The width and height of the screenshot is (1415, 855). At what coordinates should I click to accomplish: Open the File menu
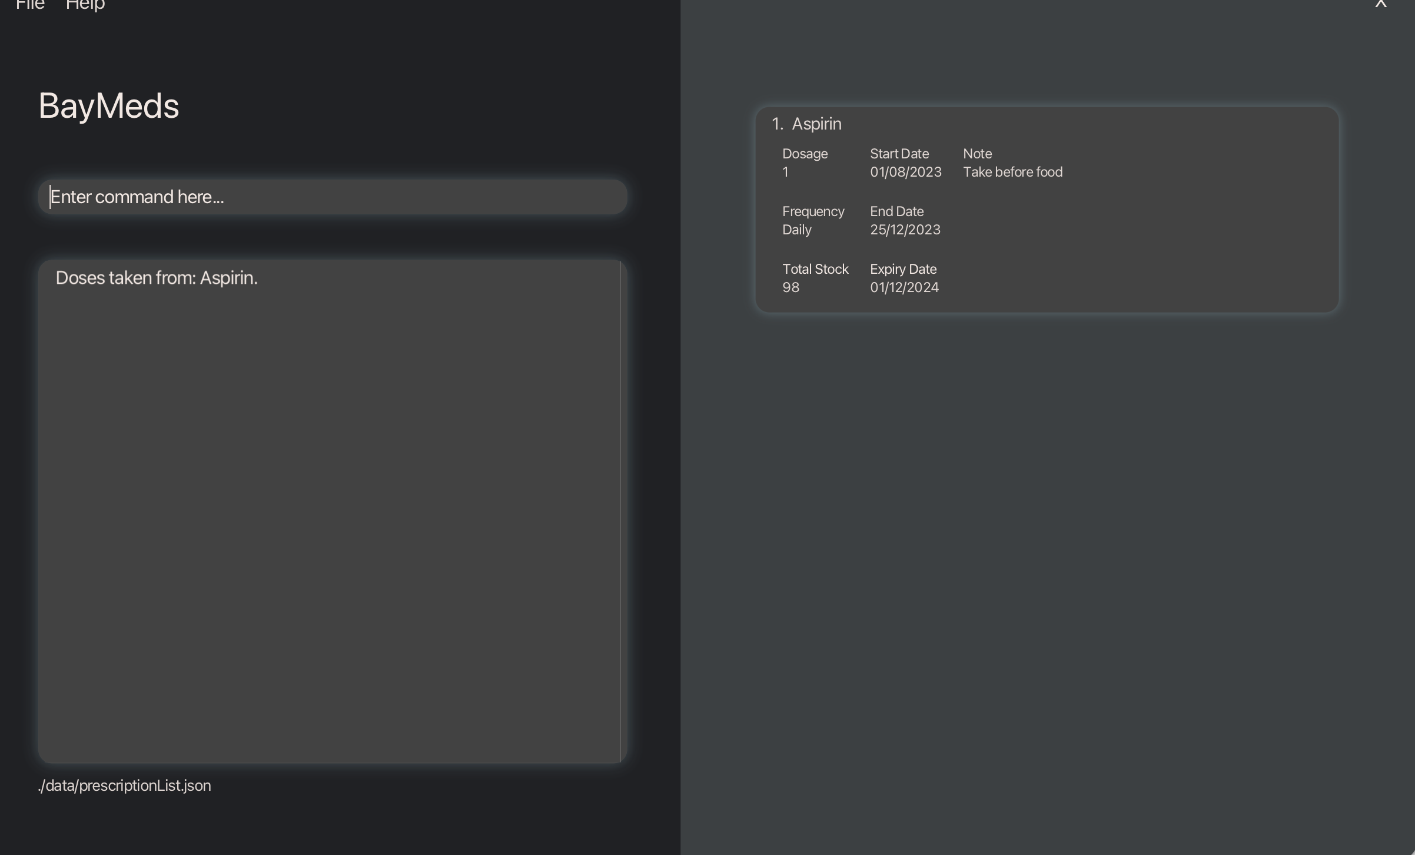click(30, 5)
